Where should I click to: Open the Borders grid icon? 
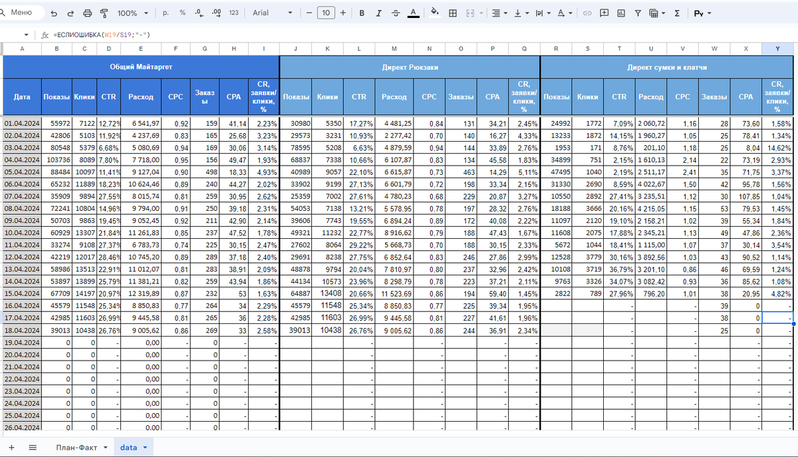coord(453,13)
